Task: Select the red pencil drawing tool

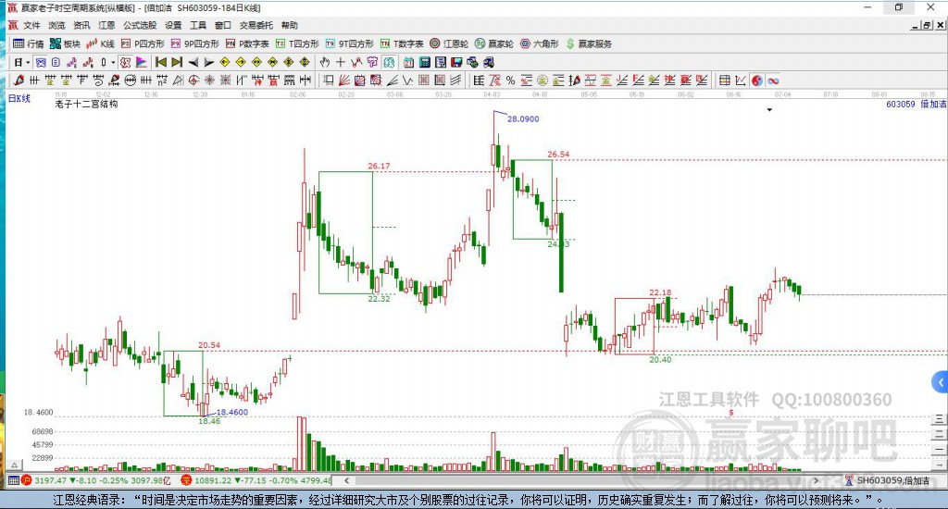Action: pyautogui.click(x=19, y=81)
